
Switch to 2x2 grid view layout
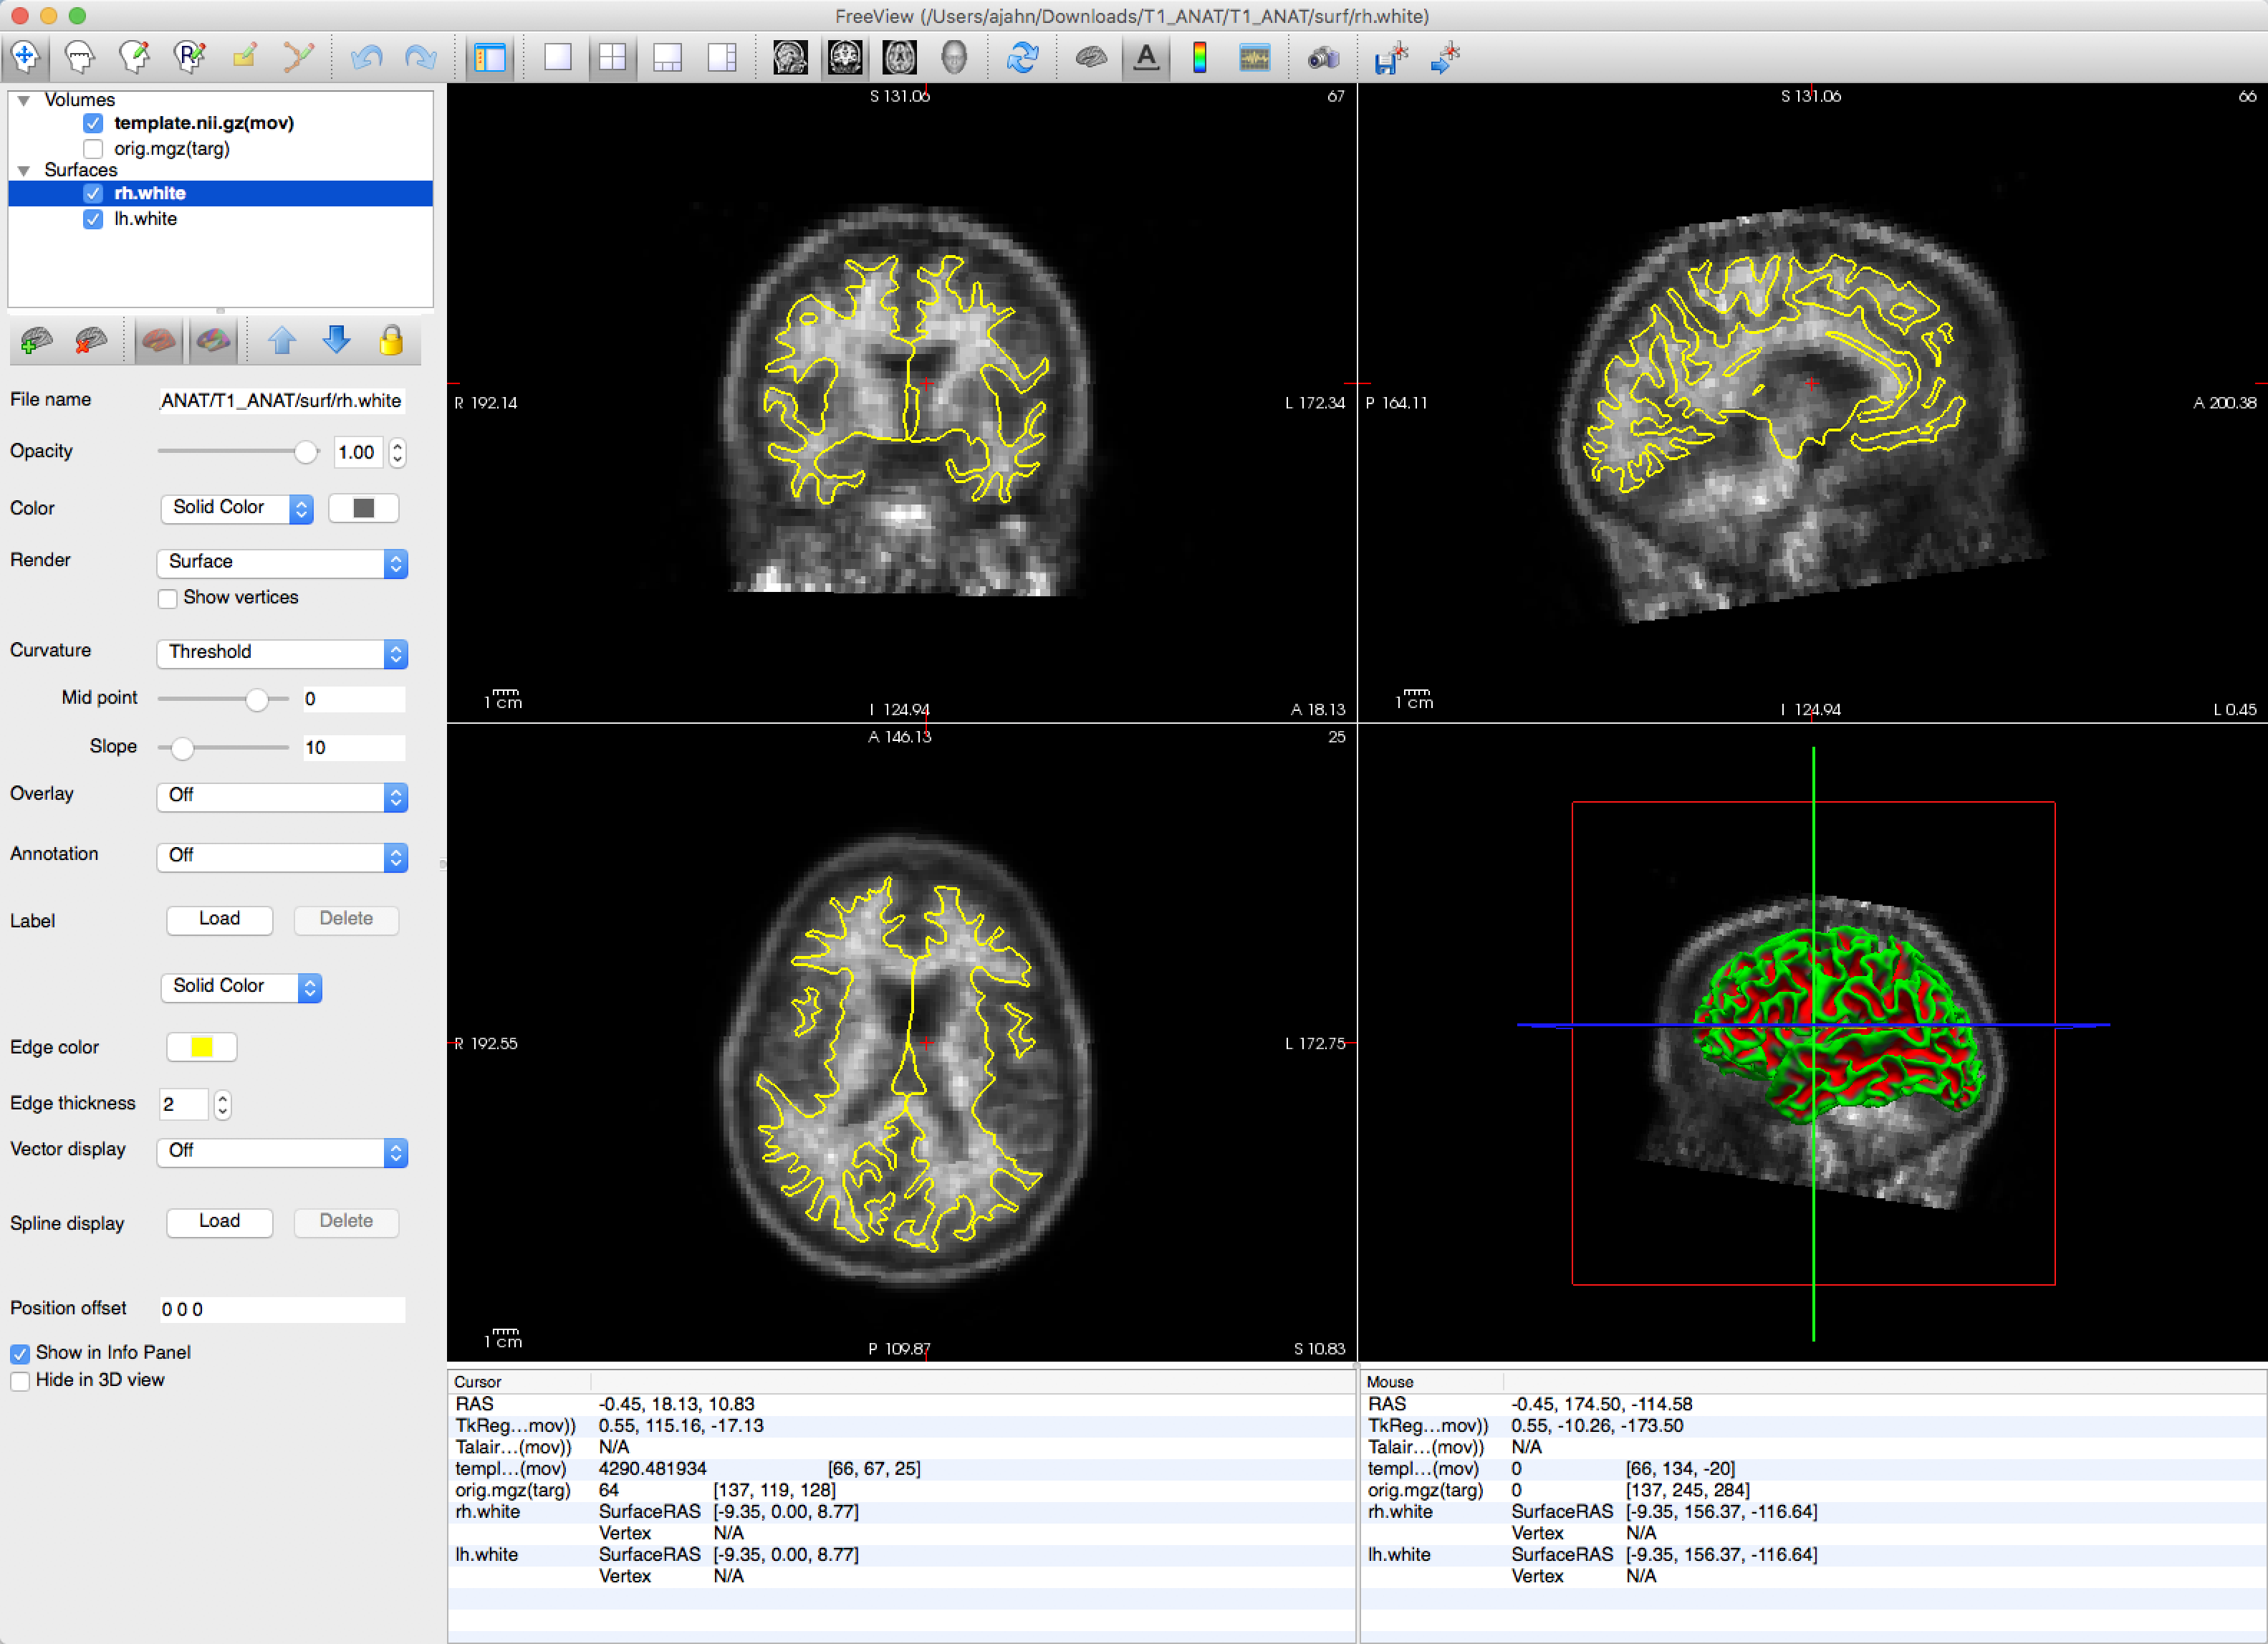click(x=612, y=57)
